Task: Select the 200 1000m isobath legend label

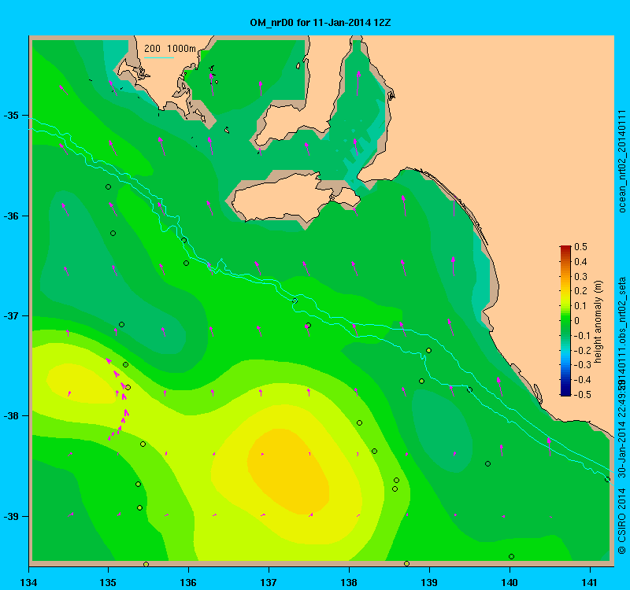Action: pyautogui.click(x=170, y=49)
